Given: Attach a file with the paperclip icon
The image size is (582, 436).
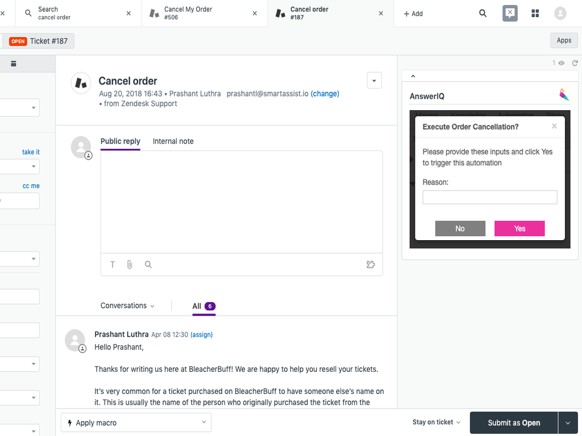Looking at the screenshot, I should tap(130, 265).
